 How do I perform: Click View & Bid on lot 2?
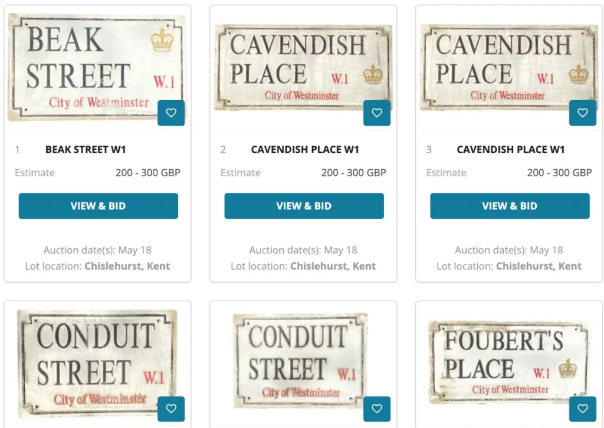point(304,206)
